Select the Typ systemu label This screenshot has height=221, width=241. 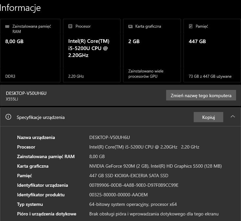30,204
